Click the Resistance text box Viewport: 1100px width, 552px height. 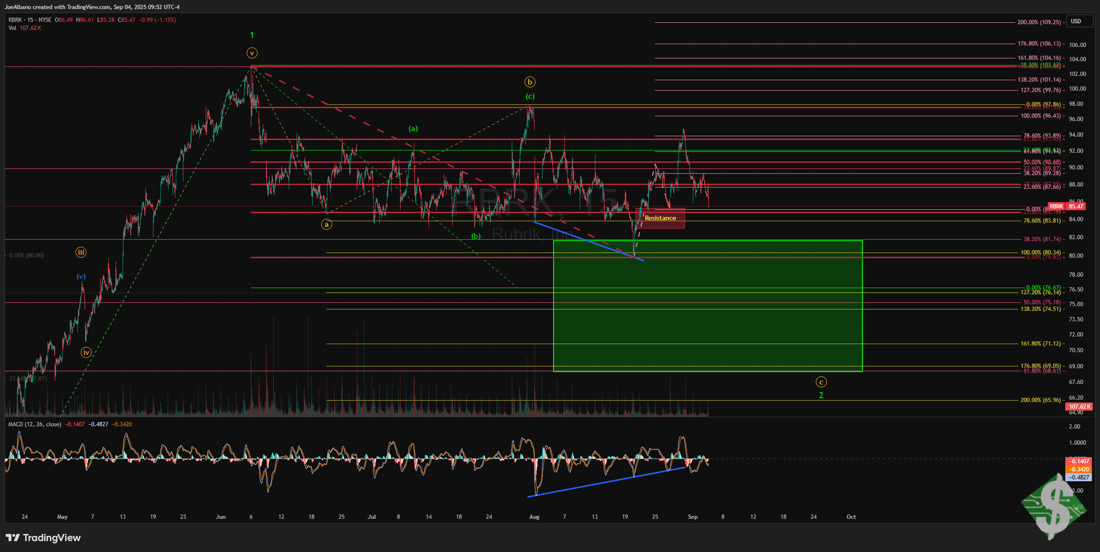click(660, 218)
